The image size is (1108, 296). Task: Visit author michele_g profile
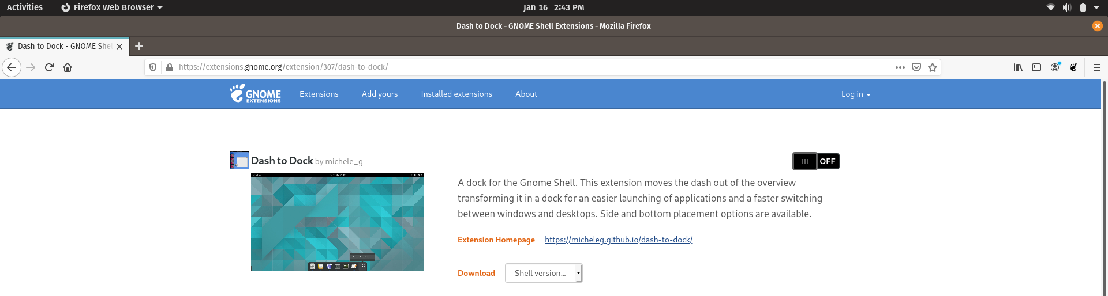tap(344, 162)
